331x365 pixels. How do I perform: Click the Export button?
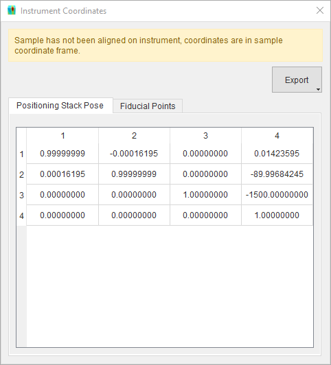point(297,80)
